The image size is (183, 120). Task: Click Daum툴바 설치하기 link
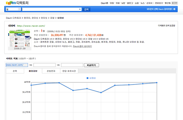point(82,46)
